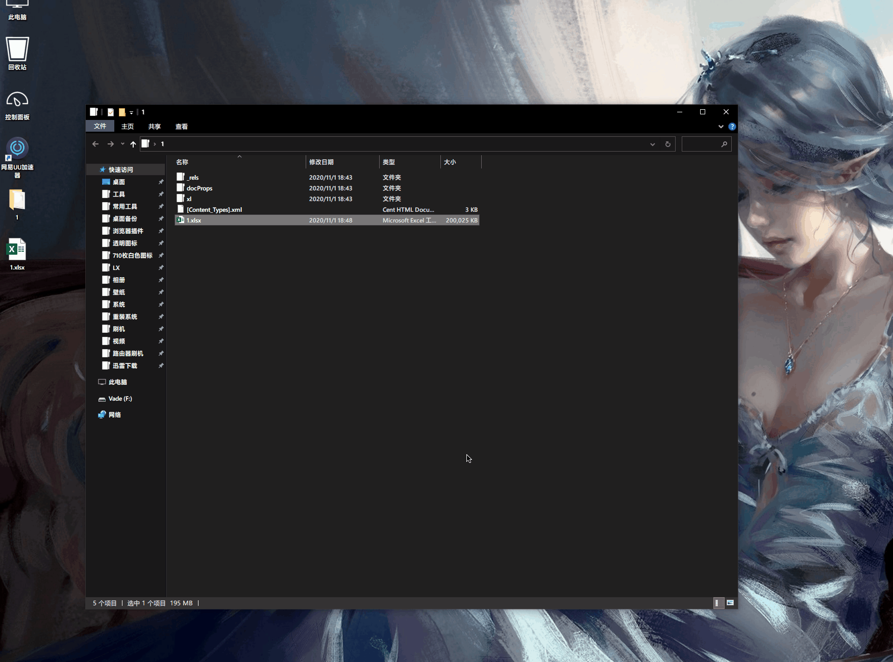Click the Properties quick access toolbar icon

pyautogui.click(x=110, y=112)
